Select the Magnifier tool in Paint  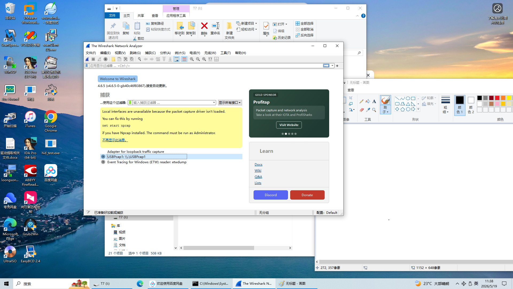tap(374, 110)
